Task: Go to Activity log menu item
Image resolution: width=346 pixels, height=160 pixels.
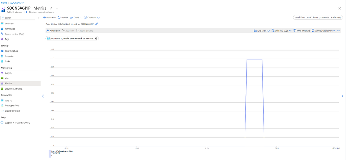Action: (x=10, y=29)
